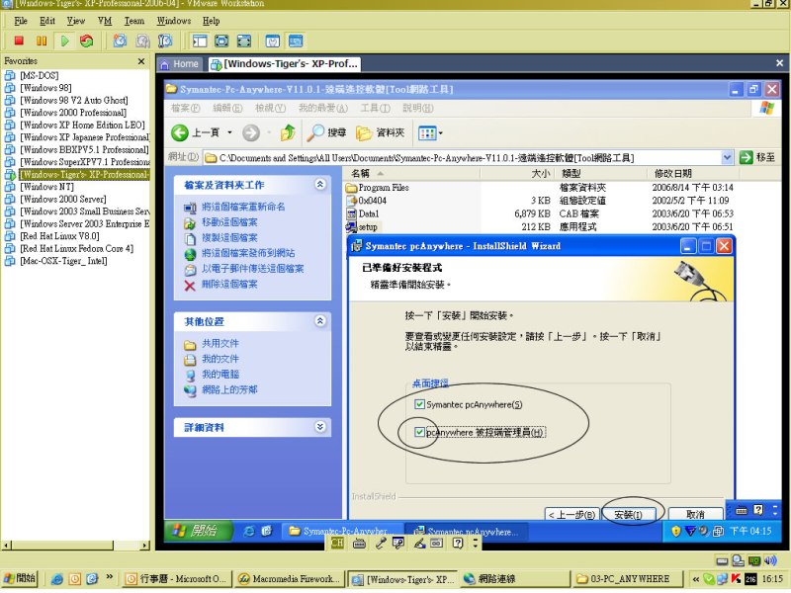791x593 pixels.
Task: Open the VMware Edit menu
Action: coord(47,21)
